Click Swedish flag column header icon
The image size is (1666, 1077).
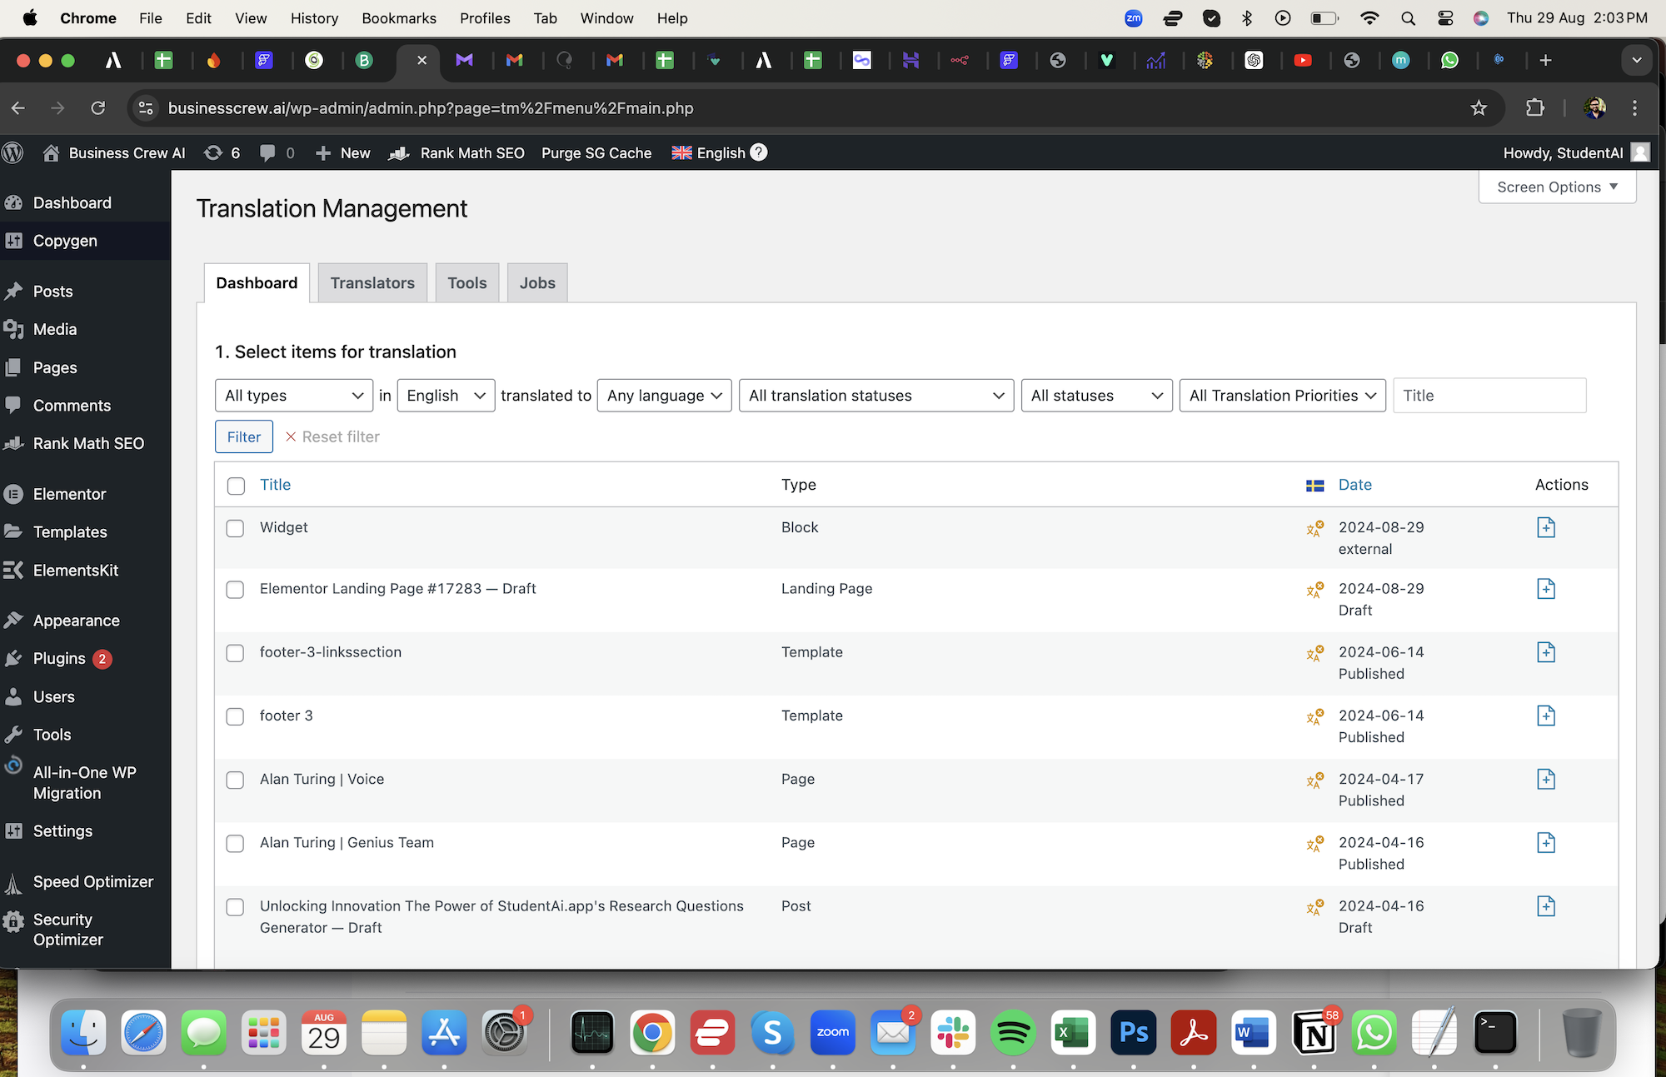click(x=1315, y=486)
